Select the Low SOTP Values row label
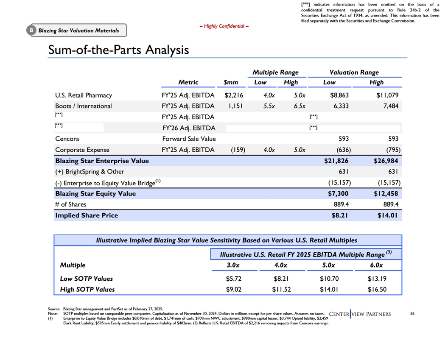This screenshot has width=448, height=346. 86,279
